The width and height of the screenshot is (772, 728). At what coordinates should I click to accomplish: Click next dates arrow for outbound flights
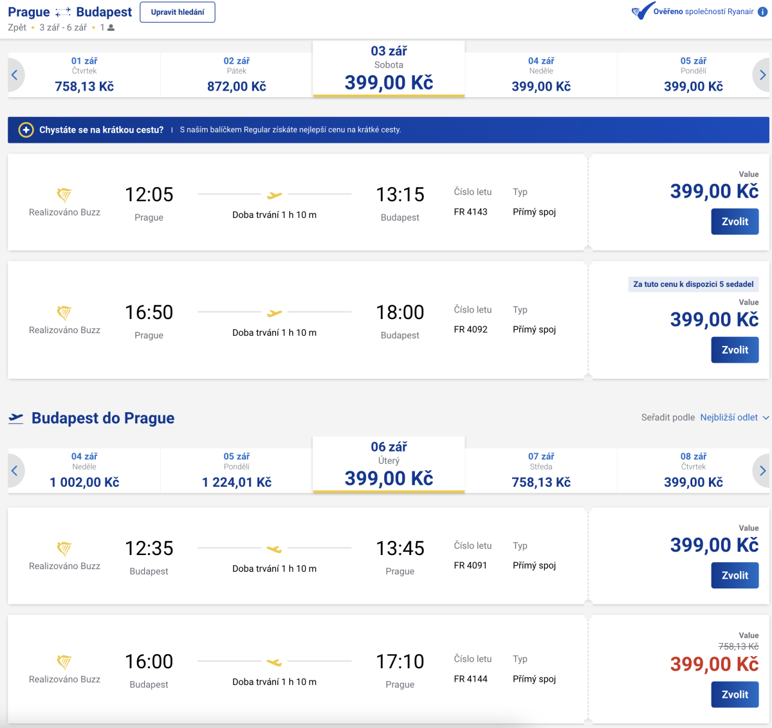762,75
